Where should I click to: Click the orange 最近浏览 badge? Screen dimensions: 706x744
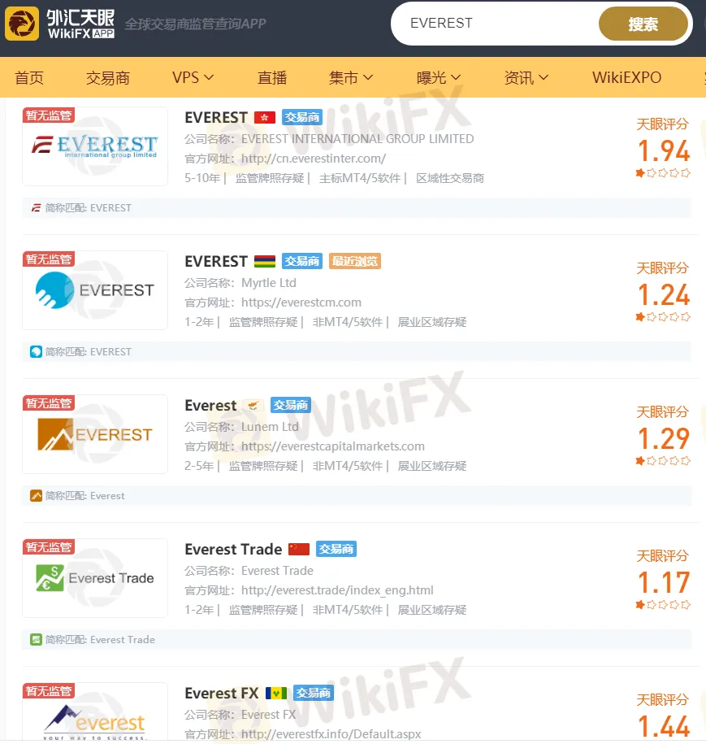[355, 261]
